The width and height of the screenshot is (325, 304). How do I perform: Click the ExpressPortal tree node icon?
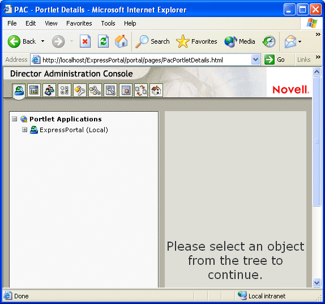point(34,130)
